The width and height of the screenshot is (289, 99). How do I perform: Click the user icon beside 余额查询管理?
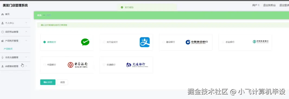click(x=3, y=66)
